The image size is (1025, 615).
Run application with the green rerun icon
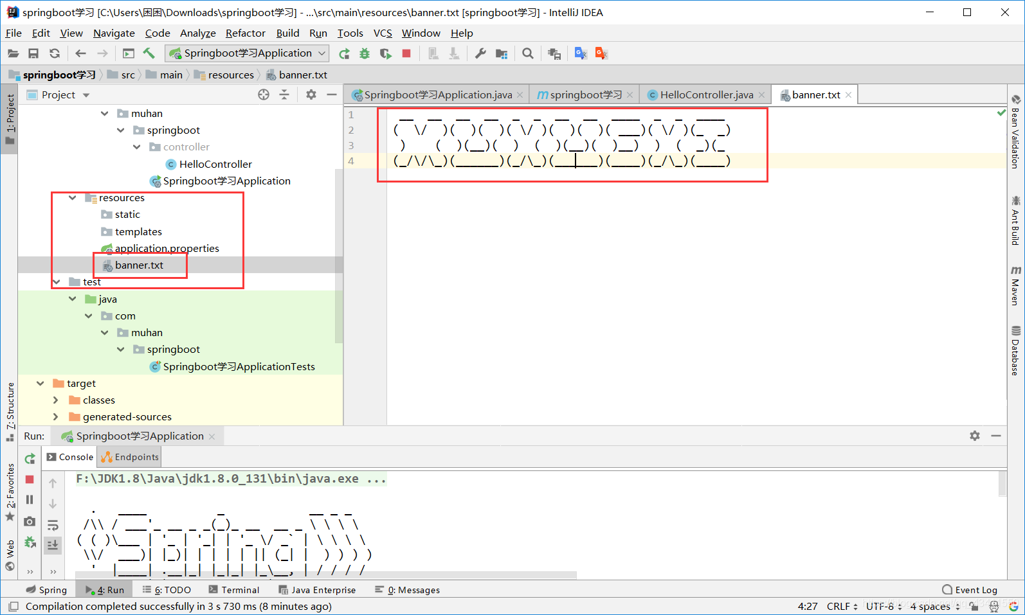click(x=345, y=53)
